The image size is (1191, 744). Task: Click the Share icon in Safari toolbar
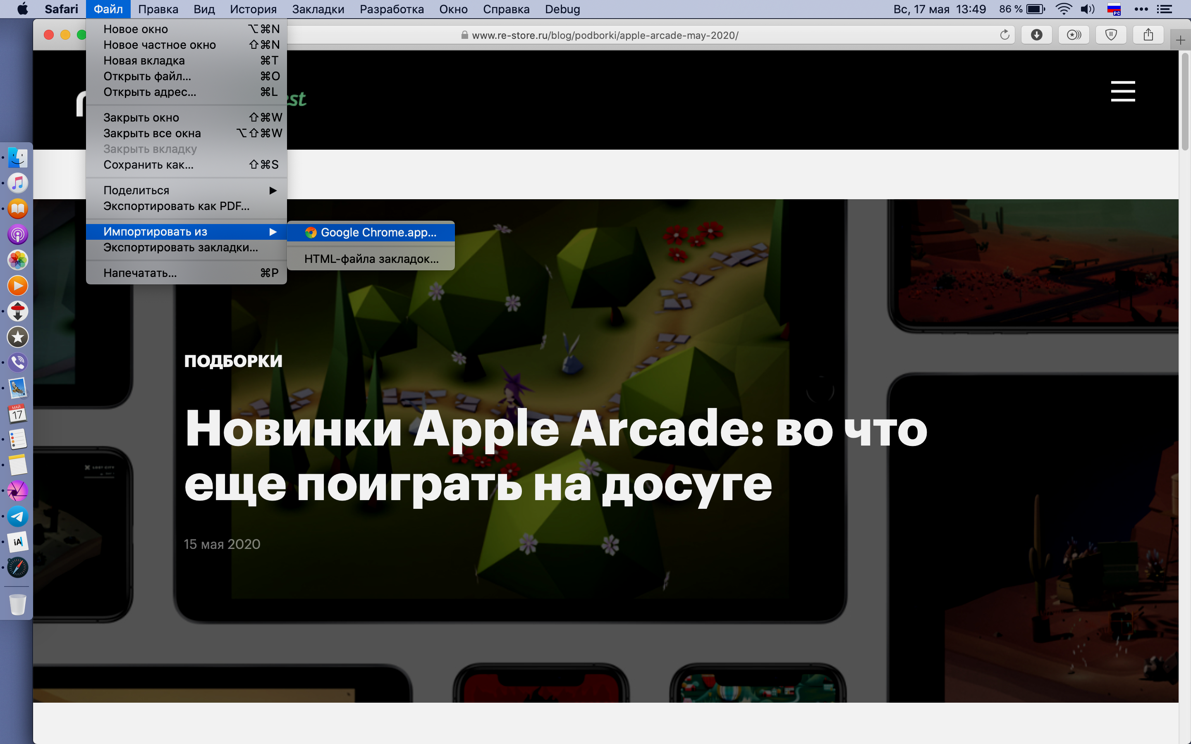1148,35
